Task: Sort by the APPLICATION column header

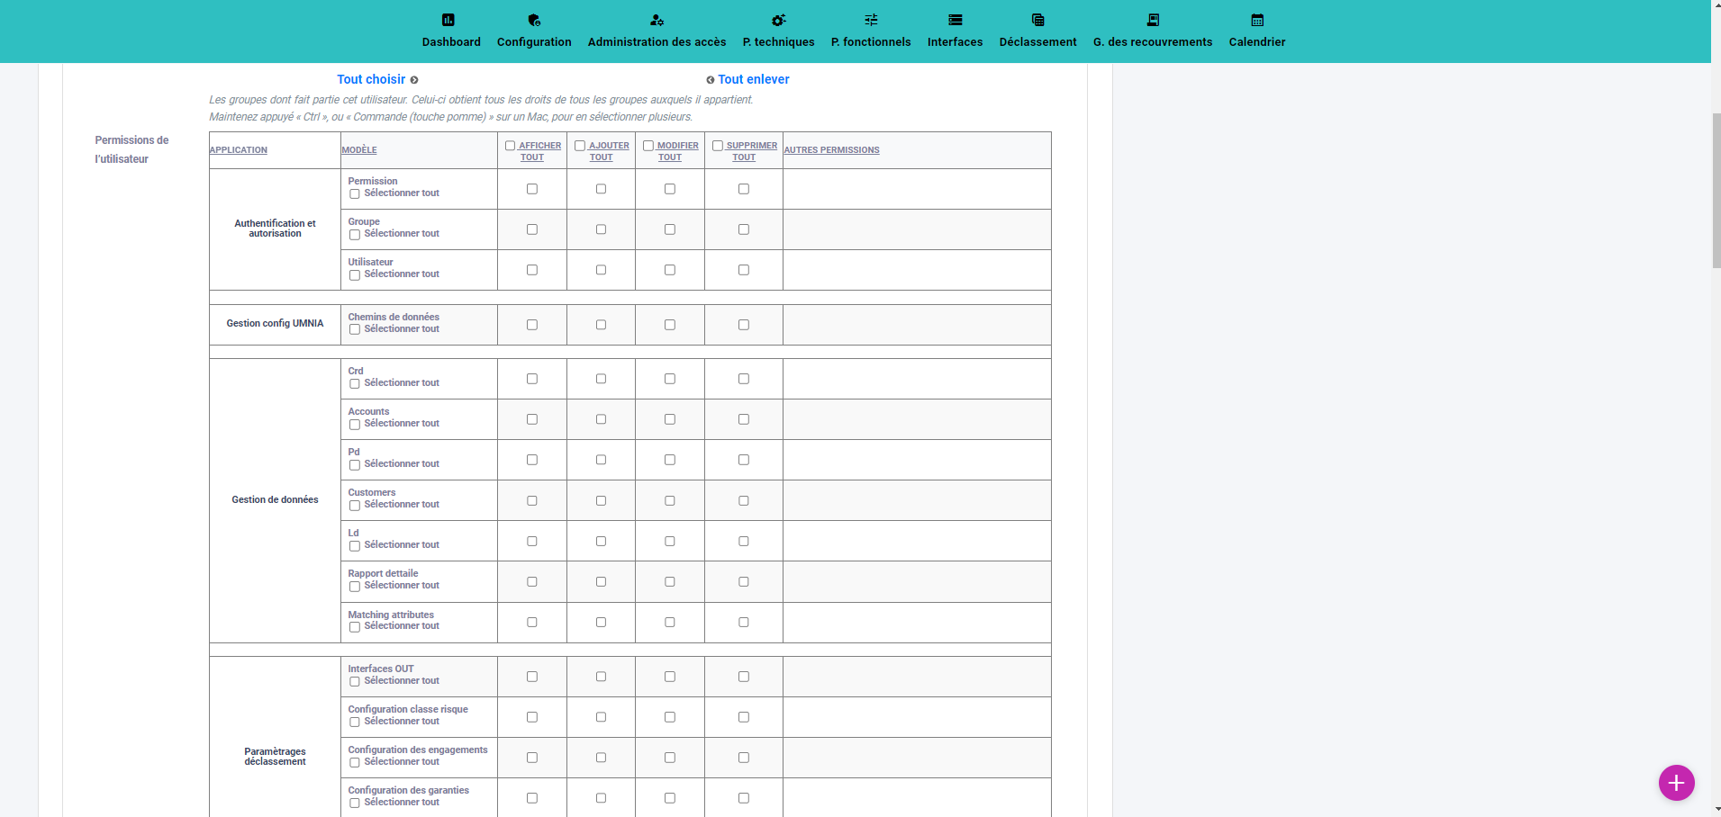Action: pos(239,150)
